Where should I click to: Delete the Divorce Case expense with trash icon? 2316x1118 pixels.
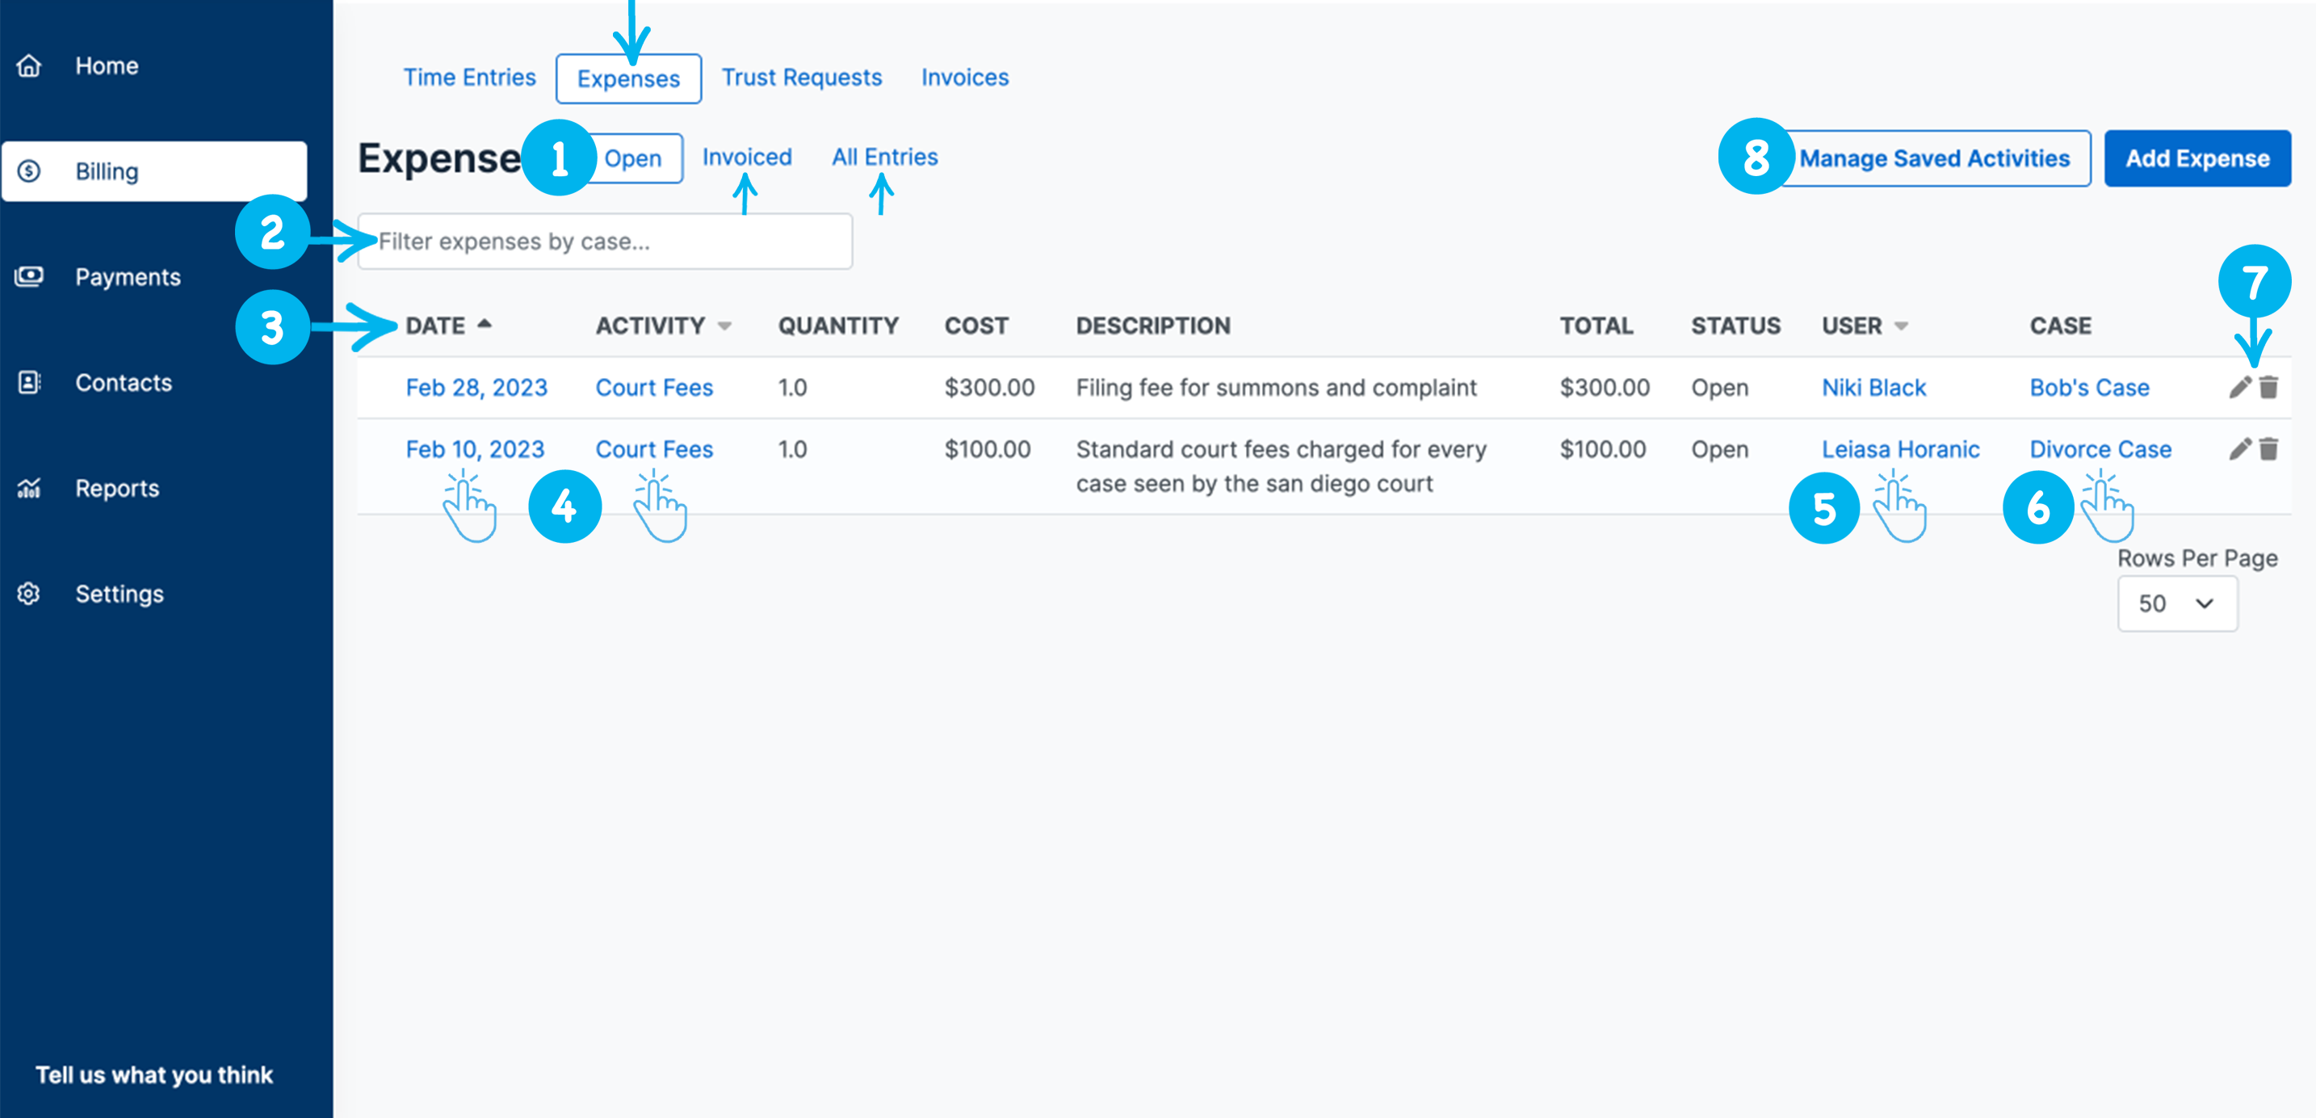pyautogui.click(x=2268, y=449)
